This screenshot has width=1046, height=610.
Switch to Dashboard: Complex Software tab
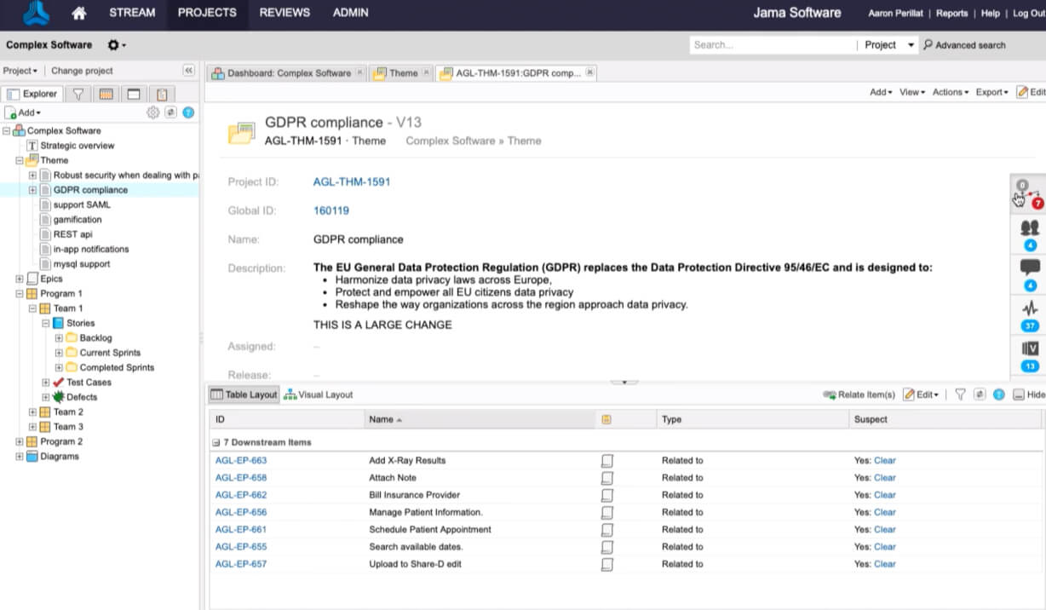click(x=288, y=73)
